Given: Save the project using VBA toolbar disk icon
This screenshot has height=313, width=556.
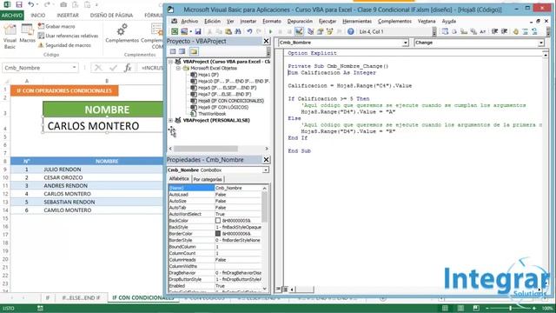Looking at the screenshot, I should coord(198,31).
